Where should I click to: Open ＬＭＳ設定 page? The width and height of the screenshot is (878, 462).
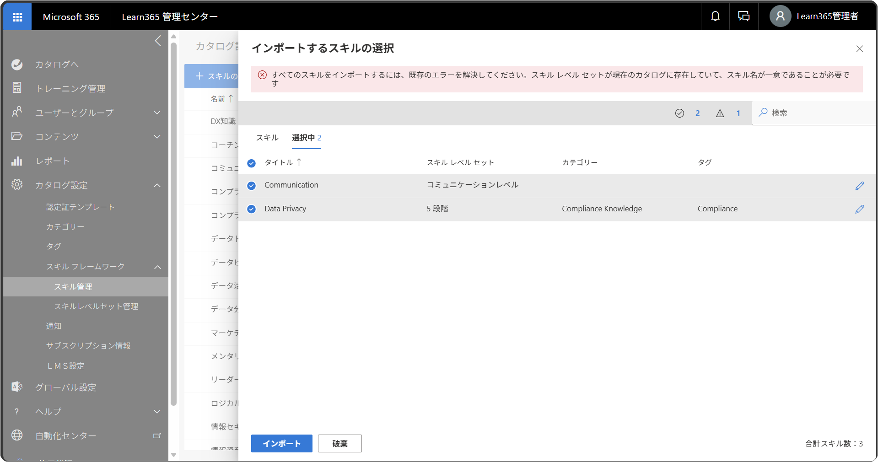66,366
